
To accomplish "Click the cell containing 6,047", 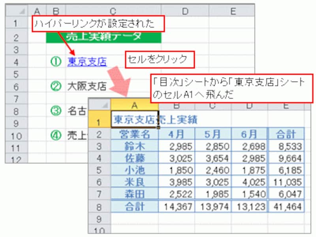I will [x=286, y=194].
